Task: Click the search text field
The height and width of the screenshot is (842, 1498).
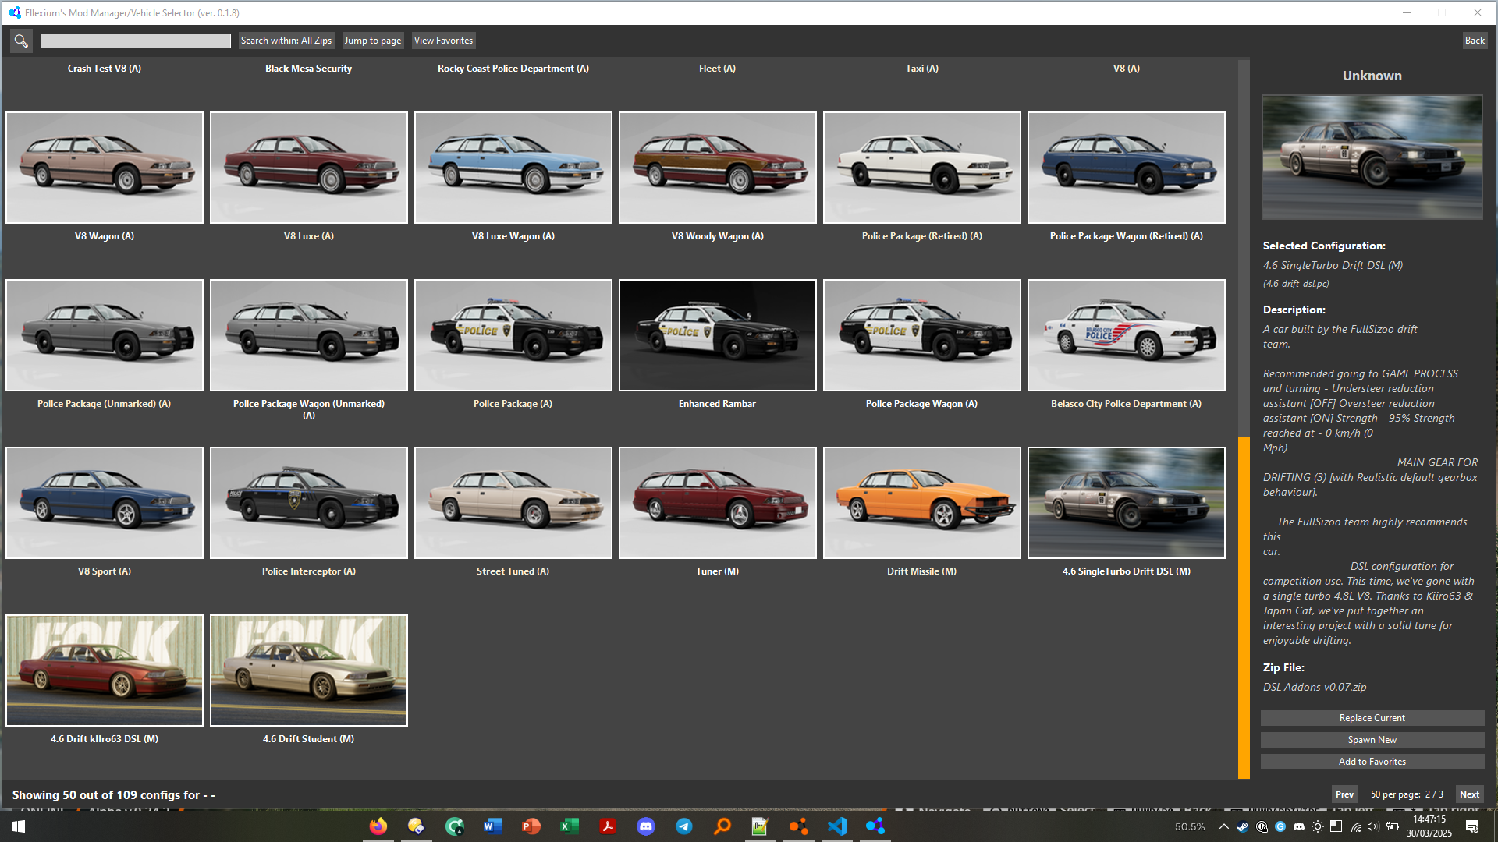Action: pos(136,41)
